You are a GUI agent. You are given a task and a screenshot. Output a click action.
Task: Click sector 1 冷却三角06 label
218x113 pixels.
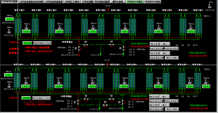[101, 10]
